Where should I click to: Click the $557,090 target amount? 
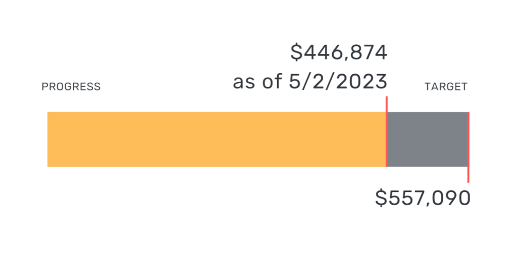423,198
